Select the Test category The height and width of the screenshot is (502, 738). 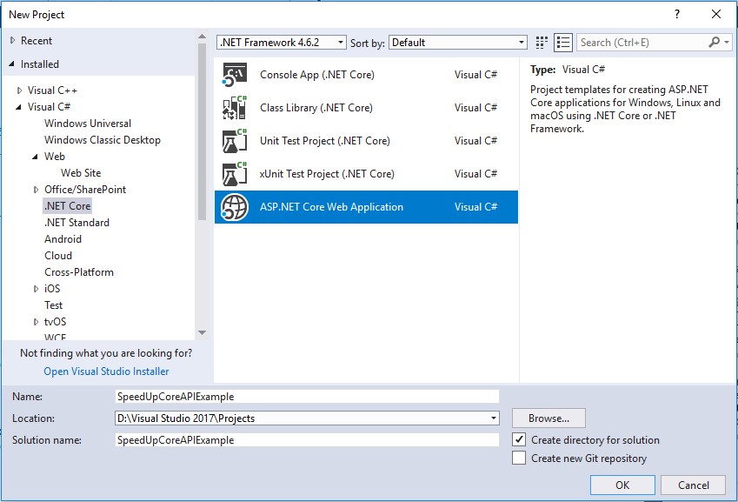[x=54, y=305]
